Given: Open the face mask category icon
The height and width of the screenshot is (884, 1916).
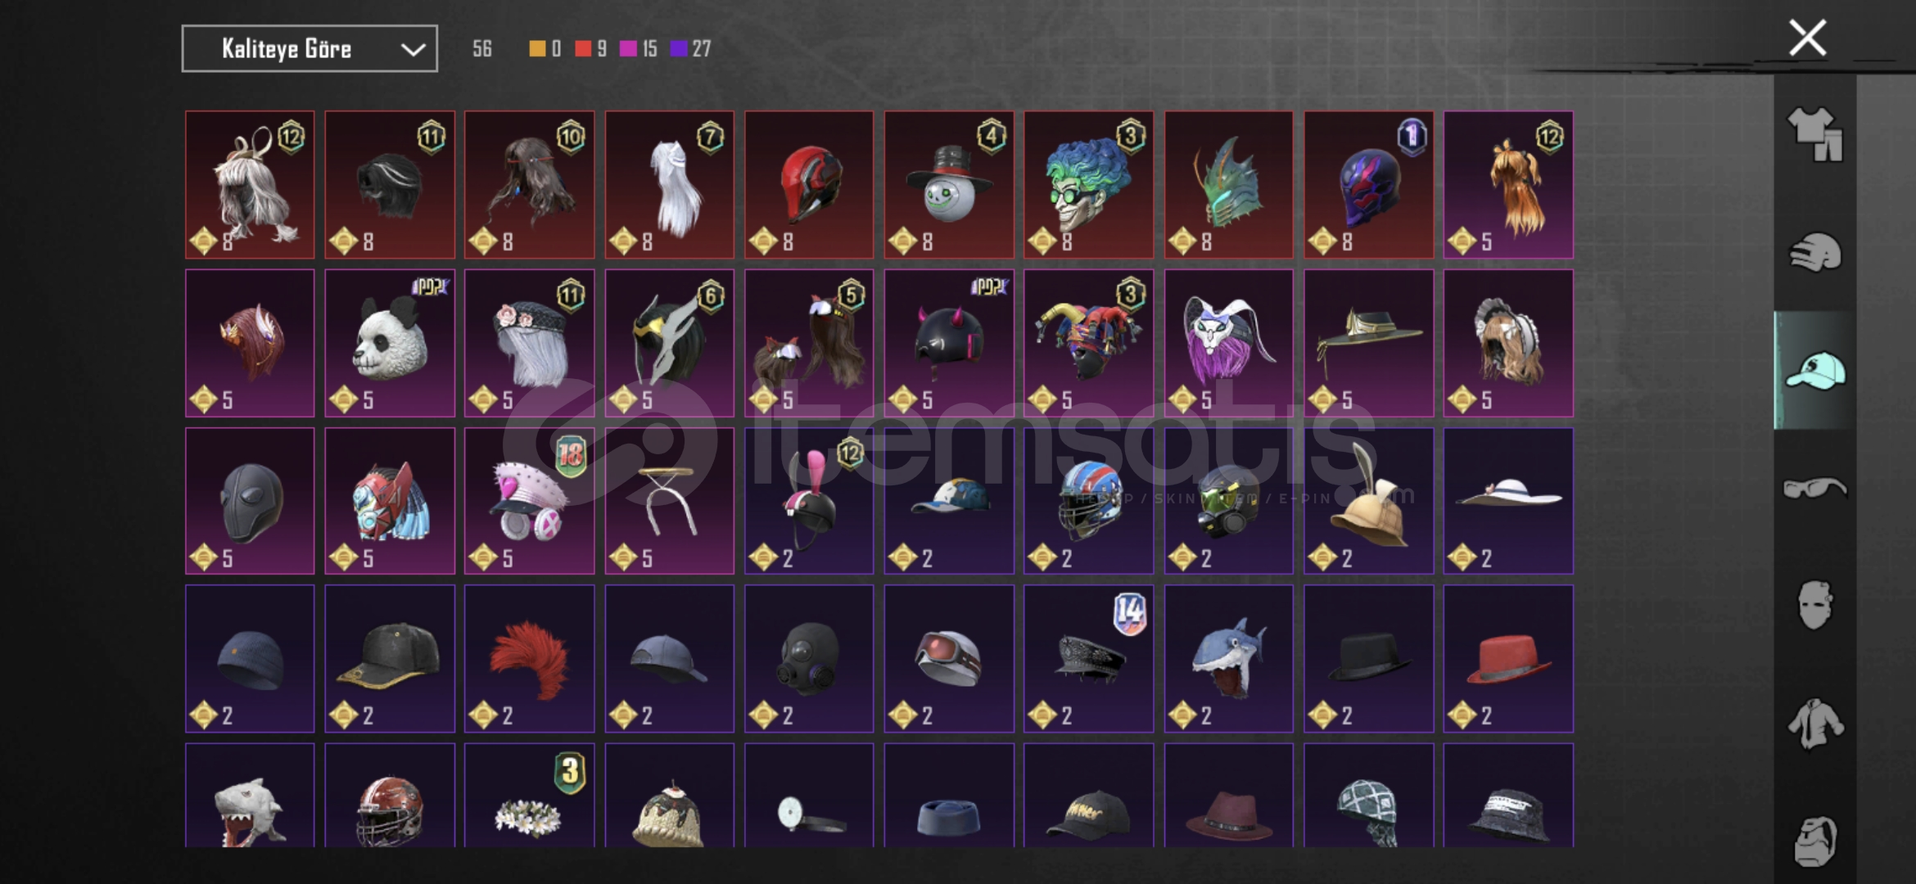Looking at the screenshot, I should point(1814,605).
